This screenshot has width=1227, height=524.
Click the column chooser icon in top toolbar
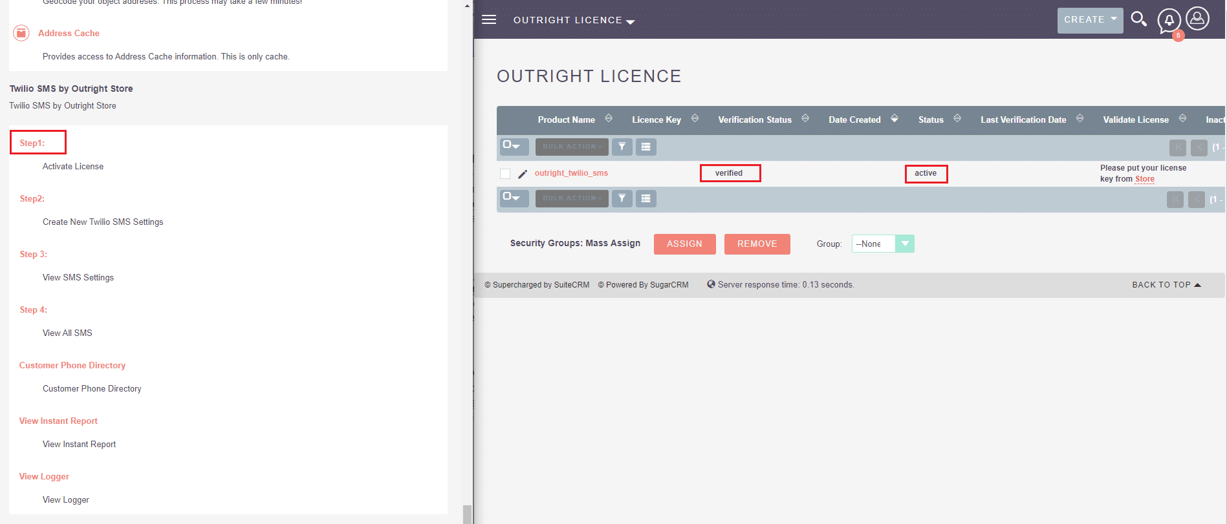[x=646, y=147]
